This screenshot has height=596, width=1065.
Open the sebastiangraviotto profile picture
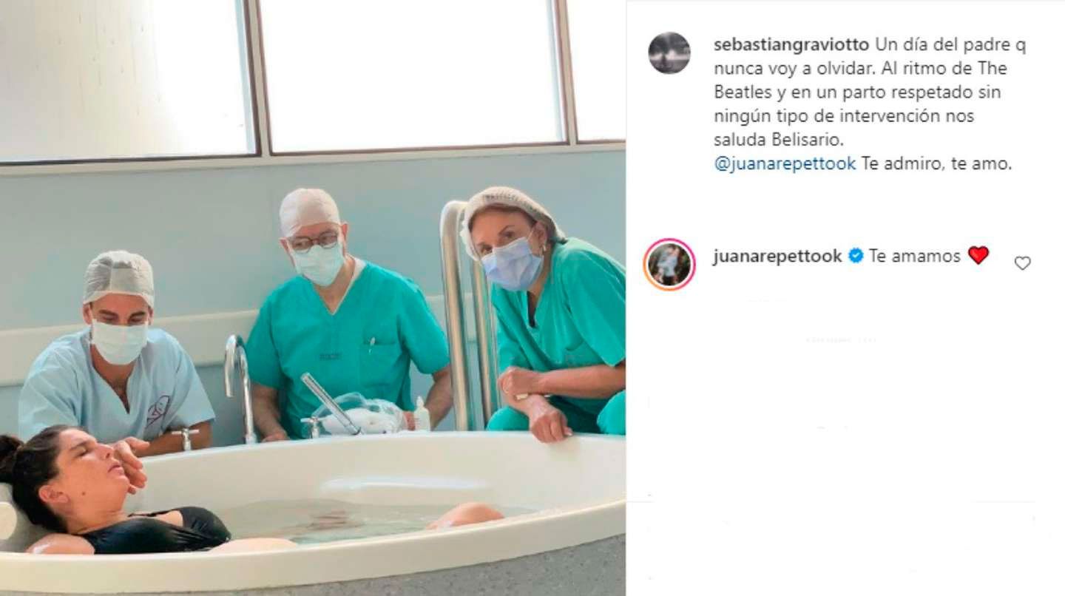pyautogui.click(x=669, y=53)
